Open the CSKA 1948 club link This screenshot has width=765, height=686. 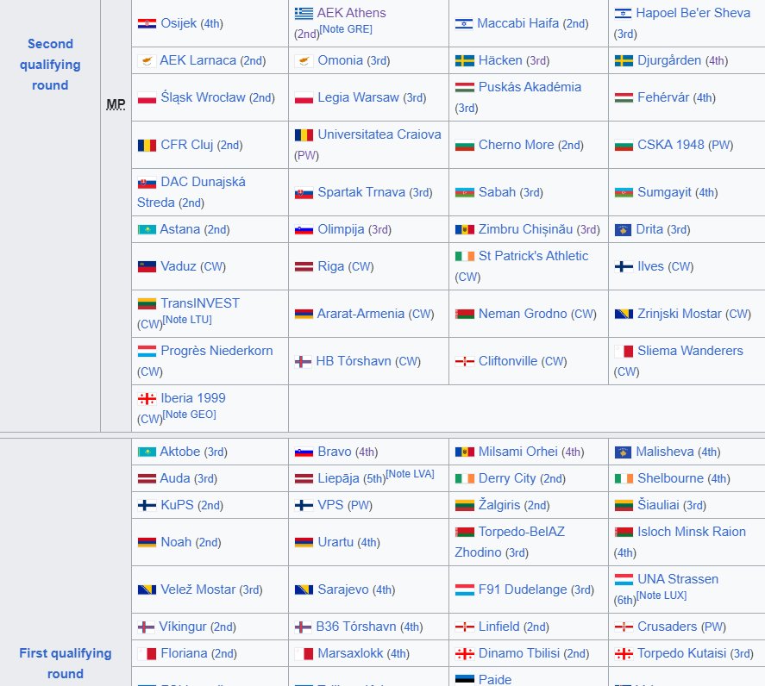point(671,145)
